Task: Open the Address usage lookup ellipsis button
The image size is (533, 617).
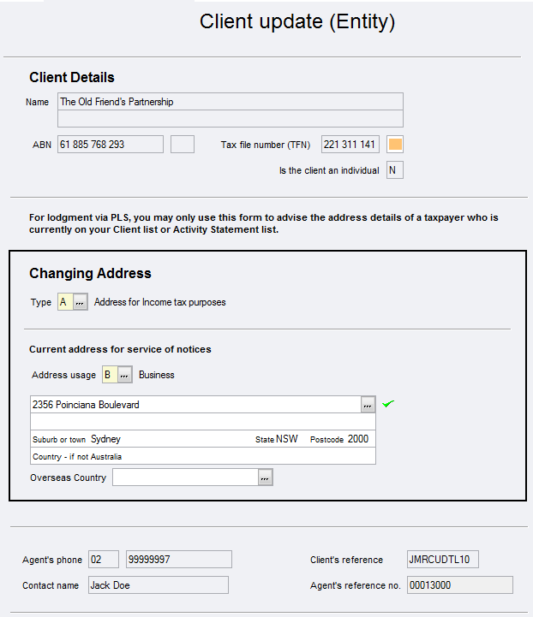Action: pyautogui.click(x=124, y=375)
